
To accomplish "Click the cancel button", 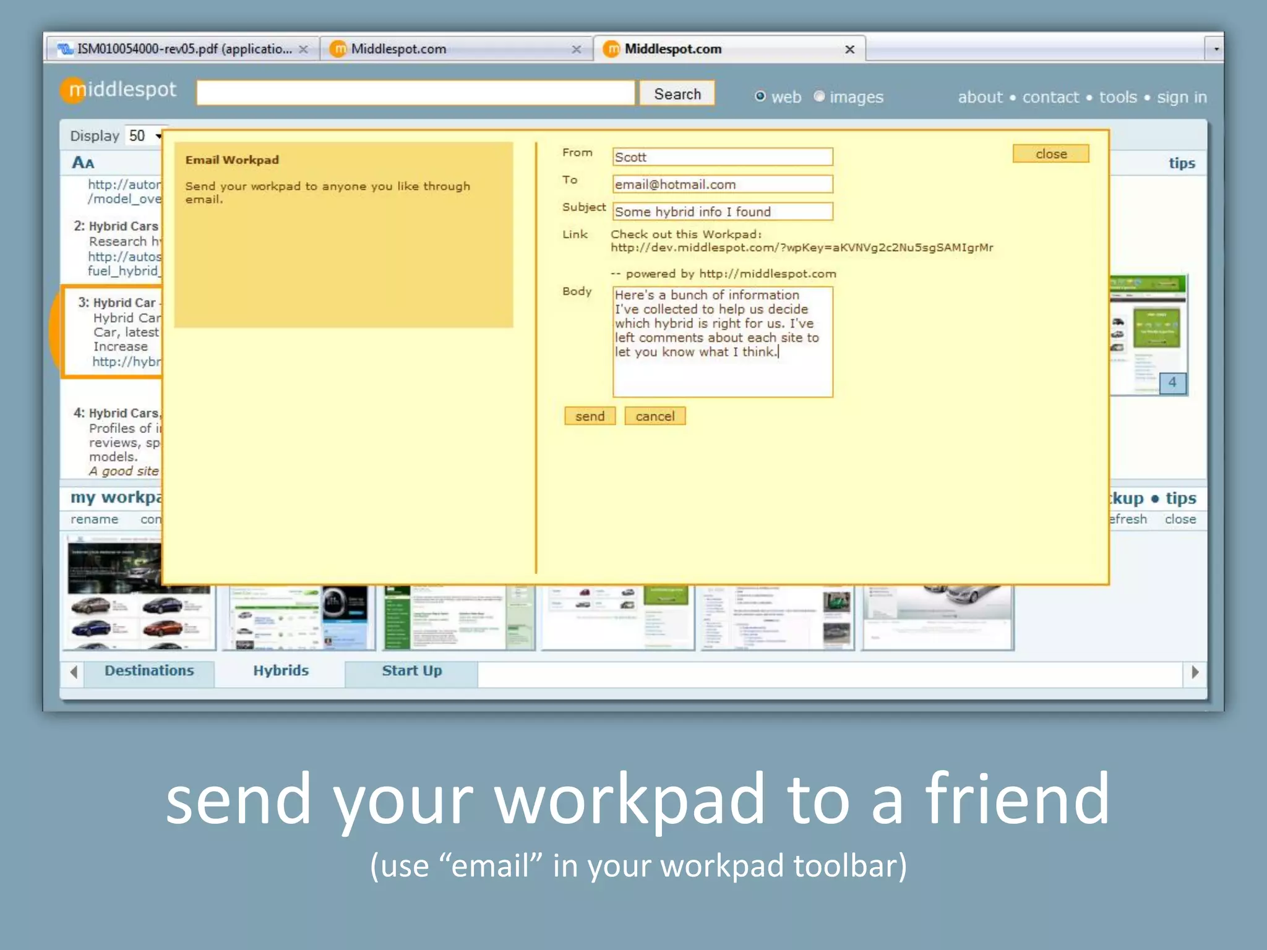I will 655,416.
